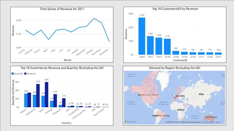Click the 117K data label
This screenshot has height=131, width=234.
pyautogui.click(x=167, y=36)
